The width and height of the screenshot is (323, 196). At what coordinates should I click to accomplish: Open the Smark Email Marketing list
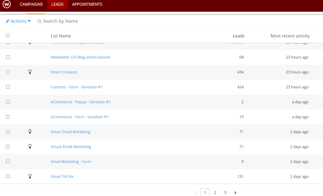[x=71, y=147]
